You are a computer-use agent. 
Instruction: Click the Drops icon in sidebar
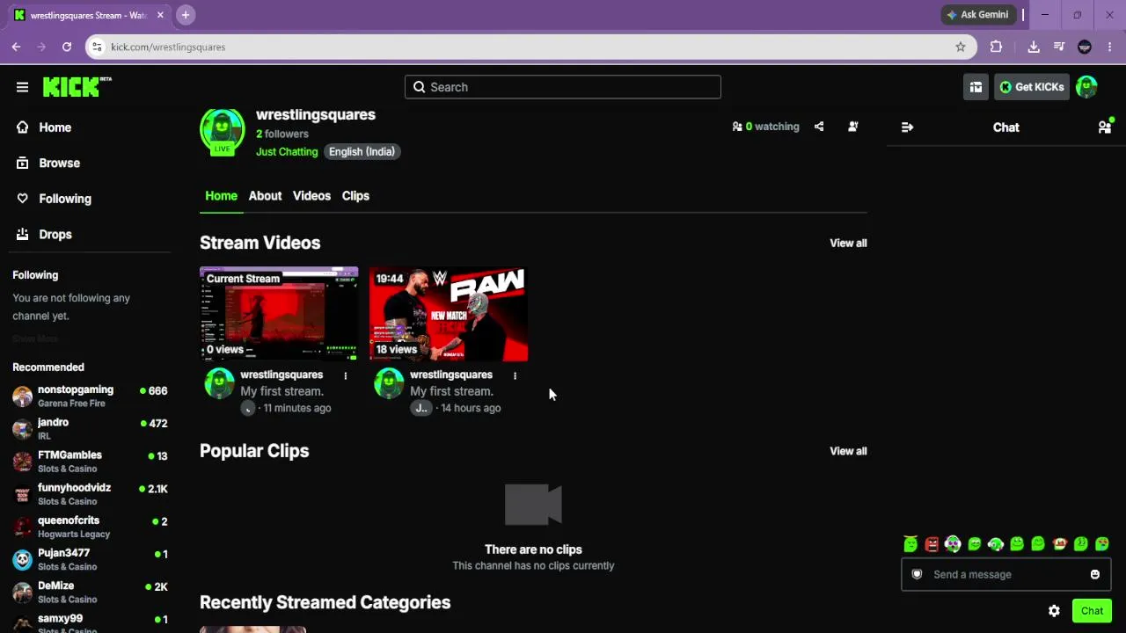(x=23, y=234)
